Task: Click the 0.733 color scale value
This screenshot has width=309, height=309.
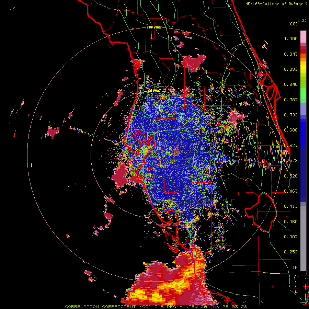Action: (x=291, y=115)
